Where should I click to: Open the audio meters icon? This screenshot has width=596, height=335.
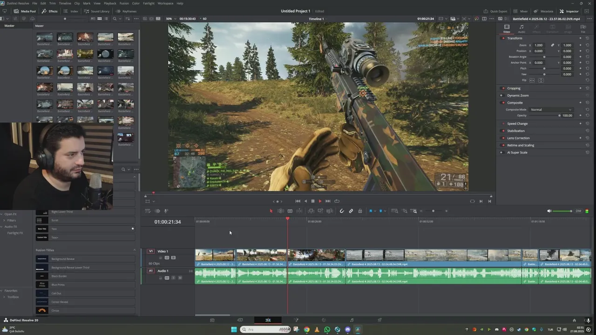[x=587, y=211]
